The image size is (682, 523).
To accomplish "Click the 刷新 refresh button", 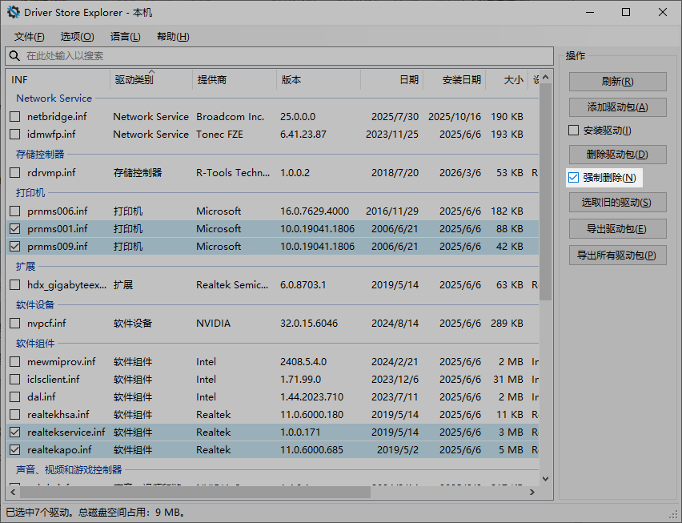I will 617,82.
